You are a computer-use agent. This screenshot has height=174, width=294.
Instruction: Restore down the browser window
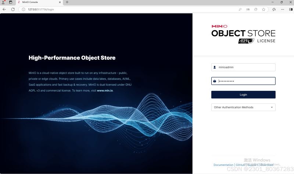pos(282,2)
